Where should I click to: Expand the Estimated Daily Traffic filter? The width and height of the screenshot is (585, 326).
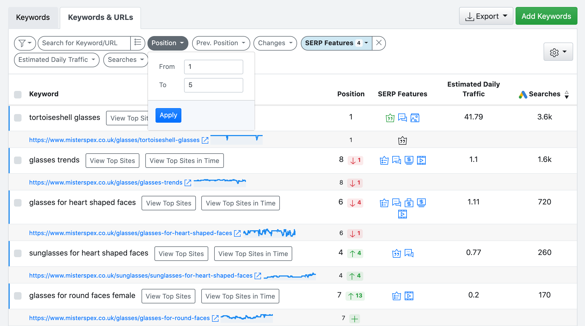[x=57, y=60]
